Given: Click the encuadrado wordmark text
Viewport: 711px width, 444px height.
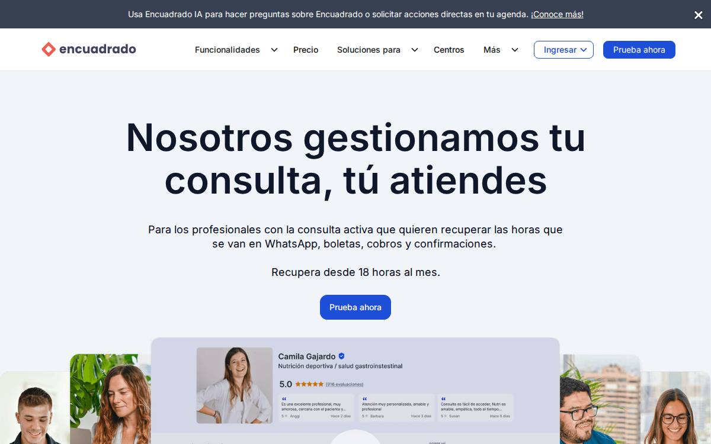Looking at the screenshot, I should [98, 49].
